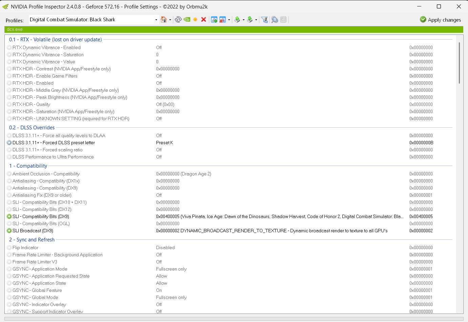Click the horizontal scrollbar at window bottom

(234, 319)
